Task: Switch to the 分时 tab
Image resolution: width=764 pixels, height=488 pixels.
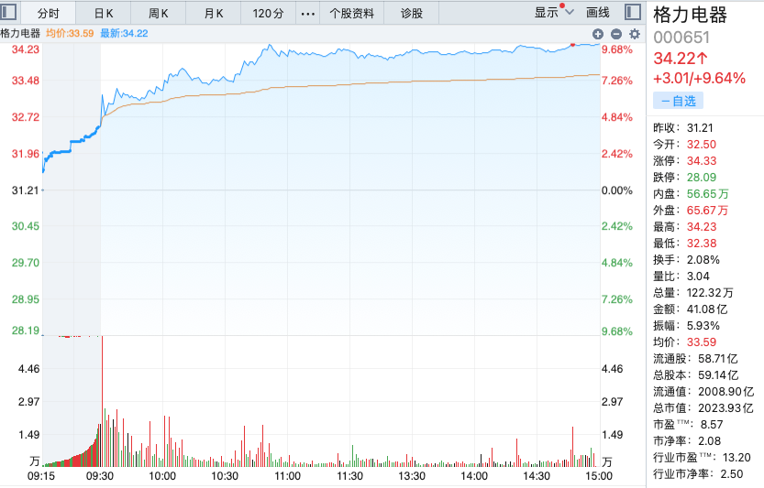Action: (49, 14)
